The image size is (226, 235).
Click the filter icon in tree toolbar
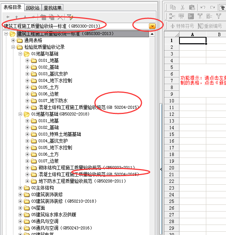(x=70, y=17)
